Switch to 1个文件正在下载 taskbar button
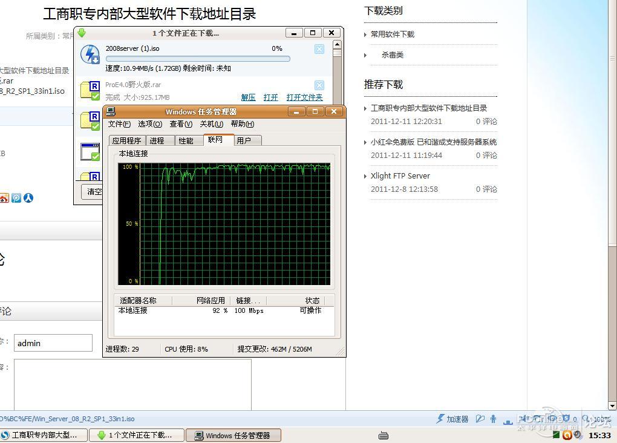Viewport: 617px width, 443px height. click(137, 435)
